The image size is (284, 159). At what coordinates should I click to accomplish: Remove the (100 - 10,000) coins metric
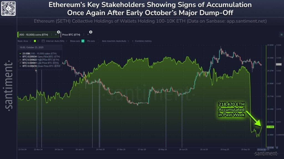pyautogui.click(x=56, y=35)
